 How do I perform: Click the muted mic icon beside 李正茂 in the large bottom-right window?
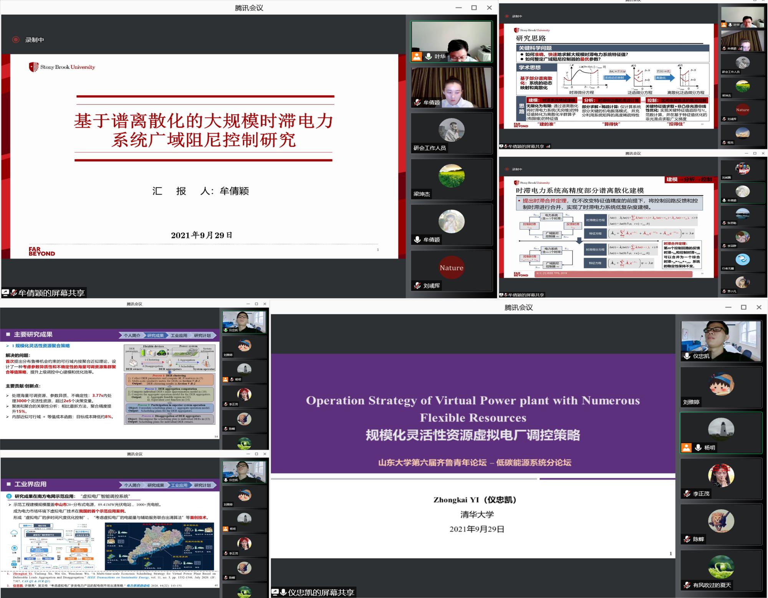pos(687,494)
